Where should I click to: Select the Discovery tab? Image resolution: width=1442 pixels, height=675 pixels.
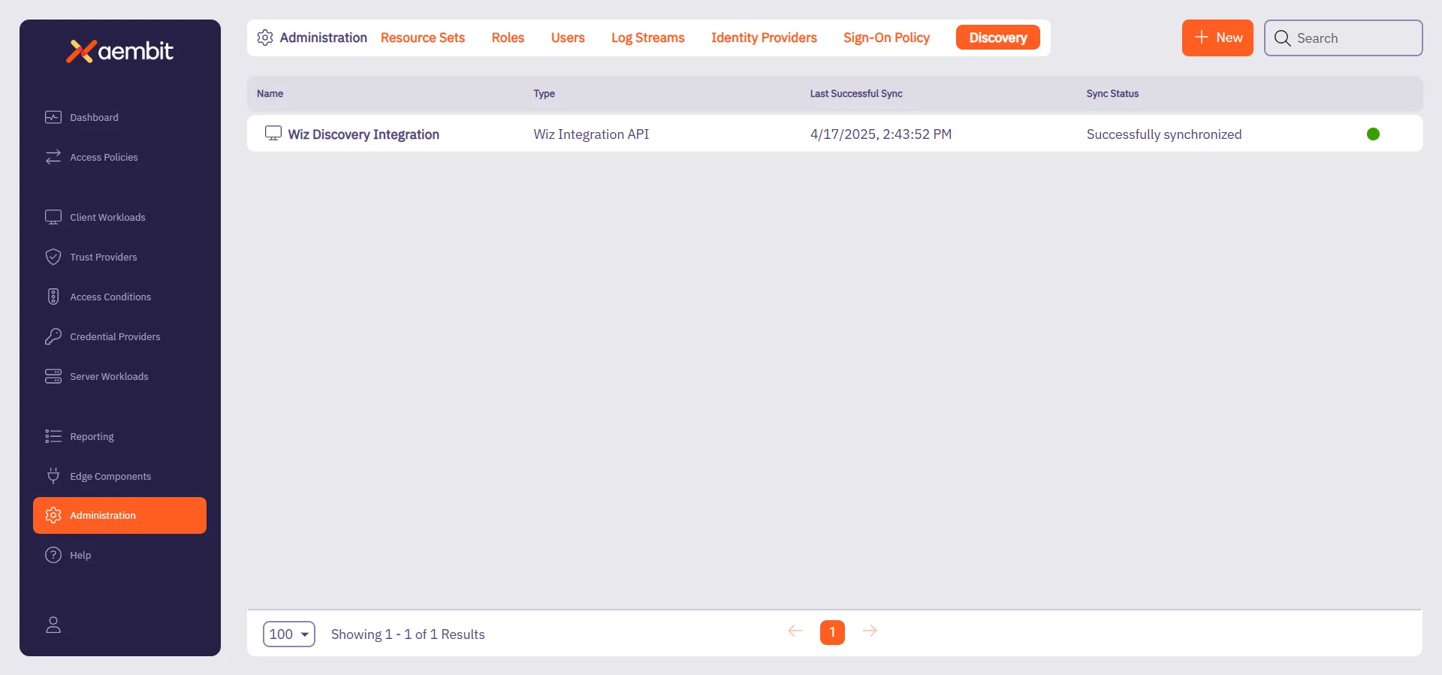[997, 38]
